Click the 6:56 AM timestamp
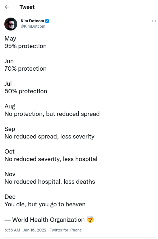158x239 pixels. point(12,230)
